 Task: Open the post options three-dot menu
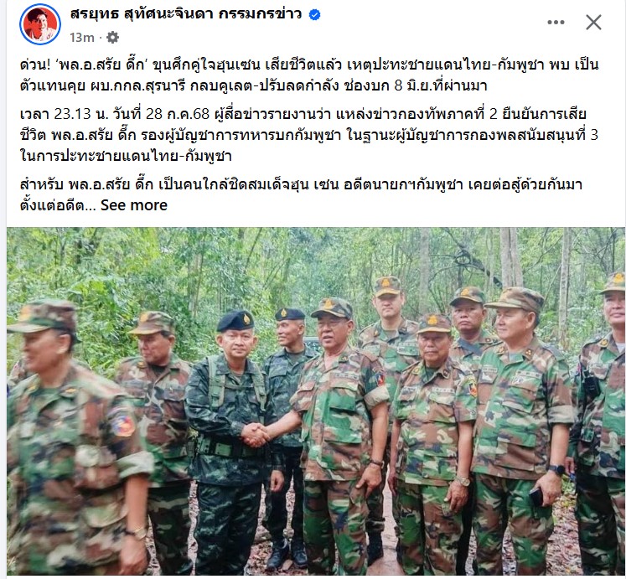[556, 23]
